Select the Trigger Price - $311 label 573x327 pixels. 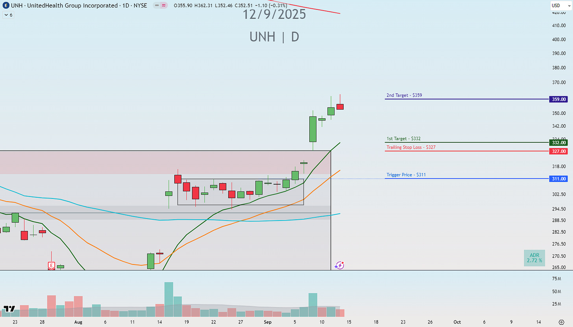point(405,175)
